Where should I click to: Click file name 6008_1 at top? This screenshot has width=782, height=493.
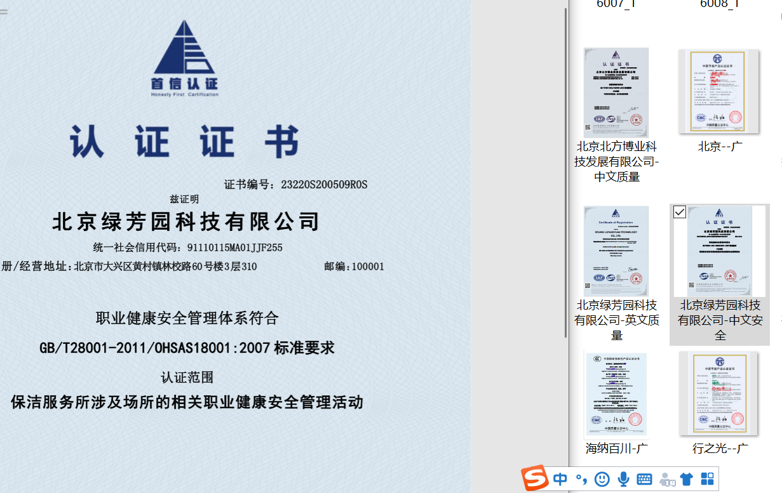point(720,4)
